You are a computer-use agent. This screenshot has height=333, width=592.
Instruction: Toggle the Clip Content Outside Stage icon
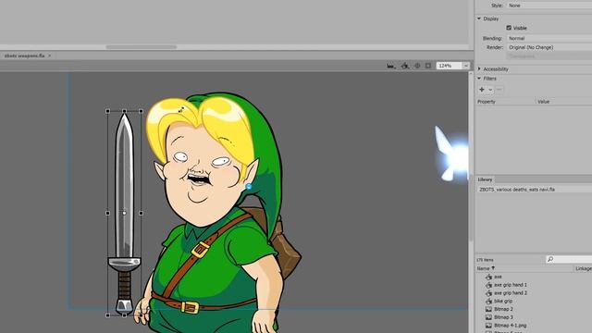427,66
